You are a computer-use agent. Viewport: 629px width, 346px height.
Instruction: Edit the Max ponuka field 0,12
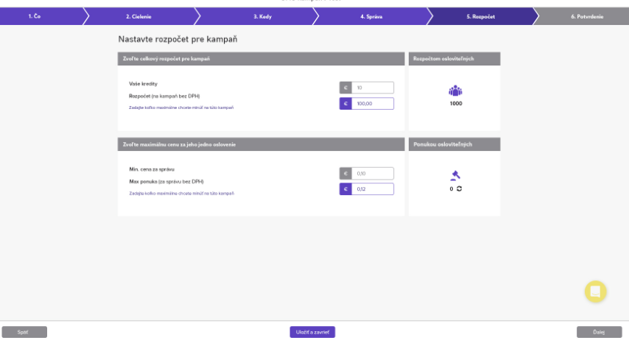tap(373, 189)
